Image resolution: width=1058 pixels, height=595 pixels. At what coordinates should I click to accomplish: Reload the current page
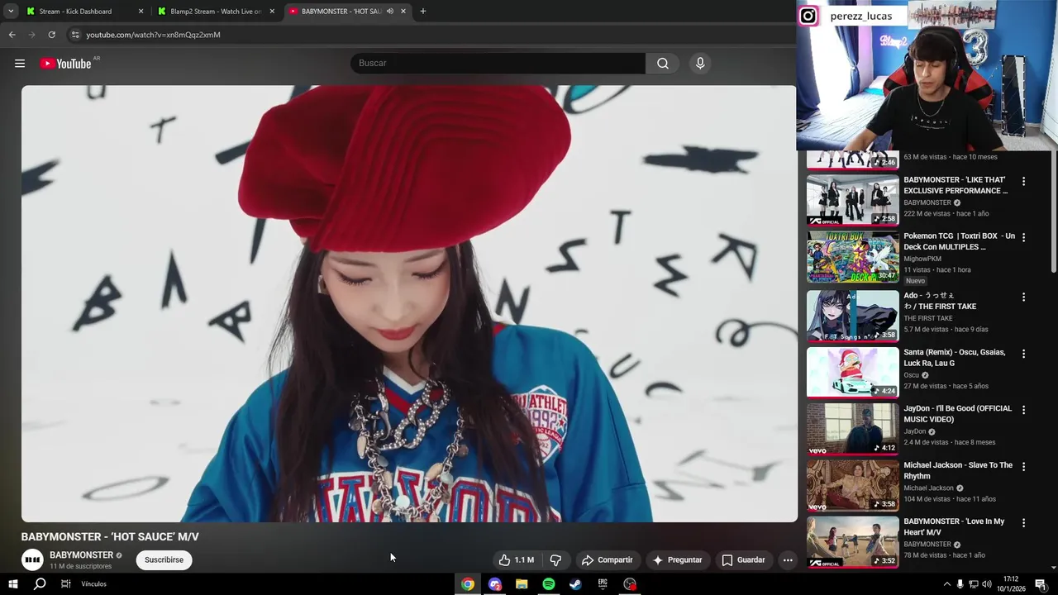pos(51,35)
